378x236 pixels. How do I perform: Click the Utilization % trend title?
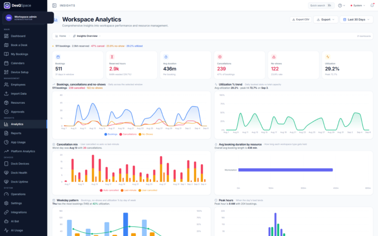pyautogui.click(x=230, y=85)
